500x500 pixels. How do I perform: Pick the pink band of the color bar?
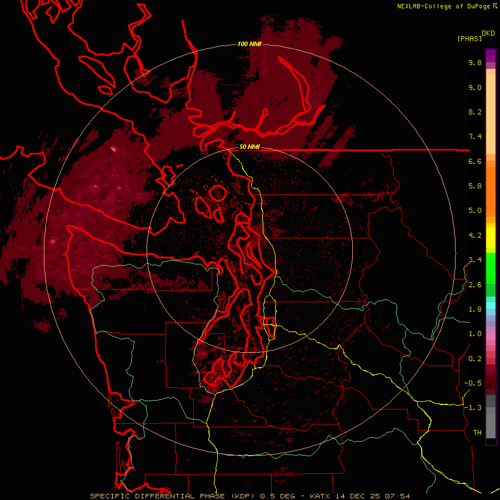(x=491, y=337)
